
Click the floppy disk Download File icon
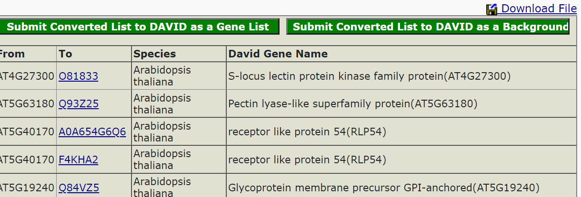491,9
